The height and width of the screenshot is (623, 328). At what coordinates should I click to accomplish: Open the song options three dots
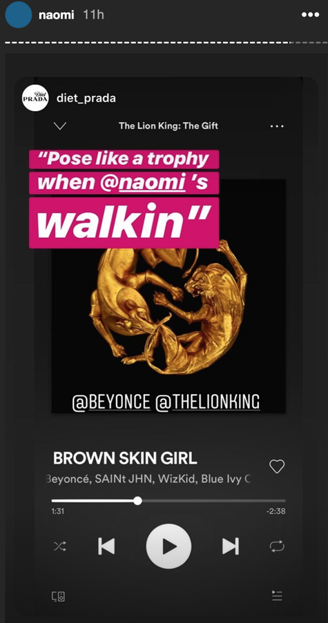277,126
